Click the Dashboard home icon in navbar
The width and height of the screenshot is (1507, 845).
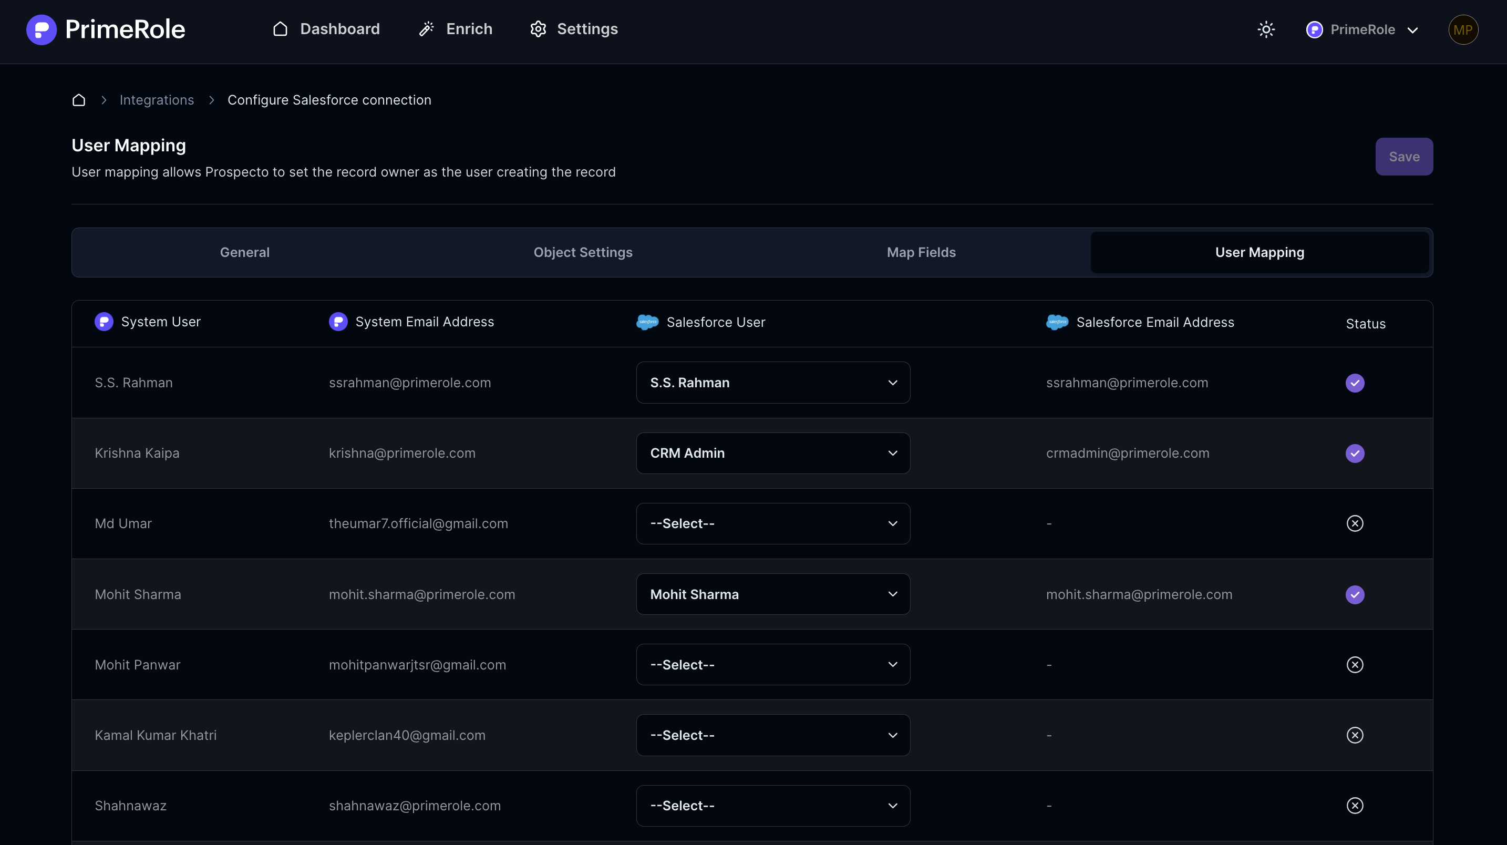pos(280,29)
